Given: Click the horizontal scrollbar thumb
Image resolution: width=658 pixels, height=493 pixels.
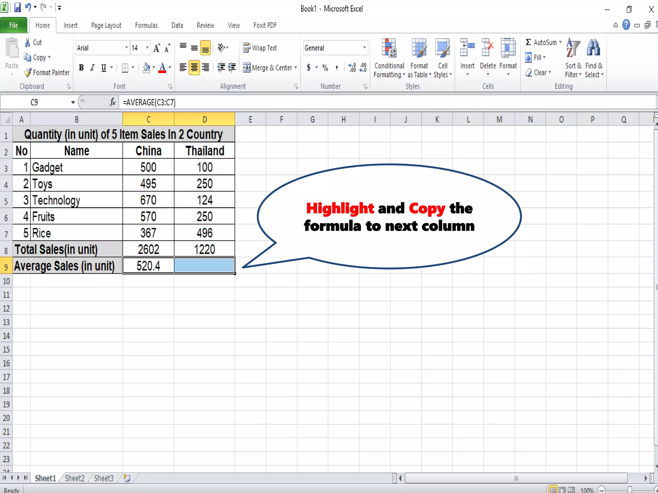Looking at the screenshot, I should pos(516,478).
